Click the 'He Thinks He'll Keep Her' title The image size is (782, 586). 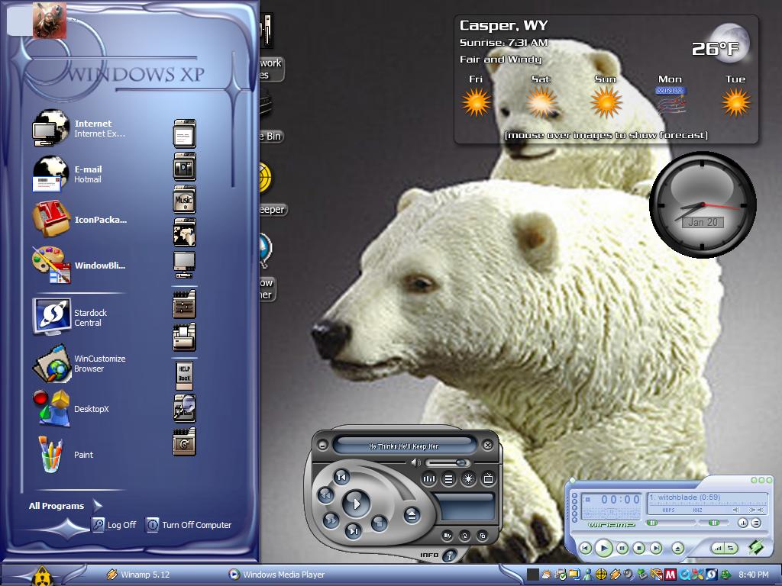tap(403, 446)
